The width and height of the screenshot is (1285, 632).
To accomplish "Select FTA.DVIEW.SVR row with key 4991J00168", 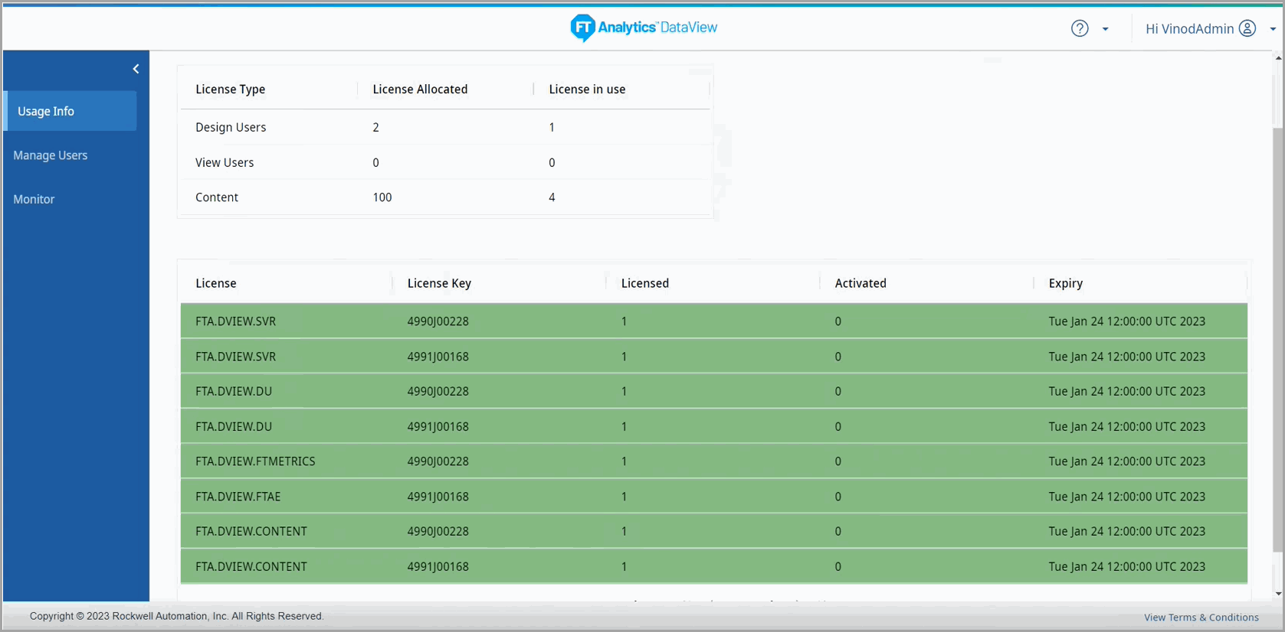I will click(x=714, y=357).
